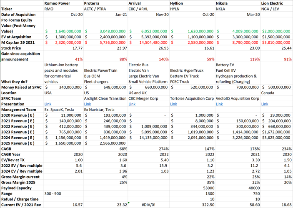
Task: Select the Fleet chargers description cell
Action: 105,73
